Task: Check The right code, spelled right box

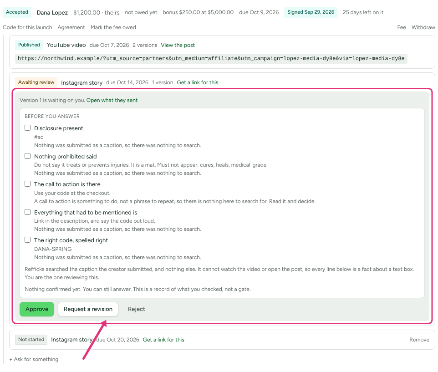Action: (27, 240)
